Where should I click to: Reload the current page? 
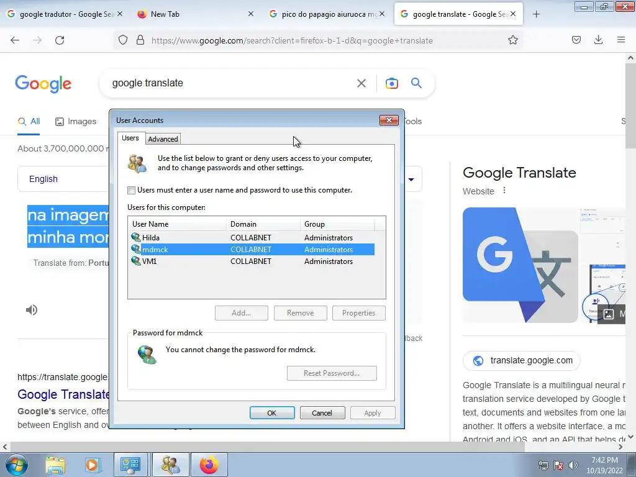(x=60, y=40)
